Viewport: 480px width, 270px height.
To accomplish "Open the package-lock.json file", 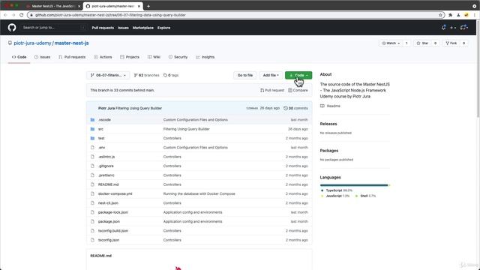I will pyautogui.click(x=113, y=212).
